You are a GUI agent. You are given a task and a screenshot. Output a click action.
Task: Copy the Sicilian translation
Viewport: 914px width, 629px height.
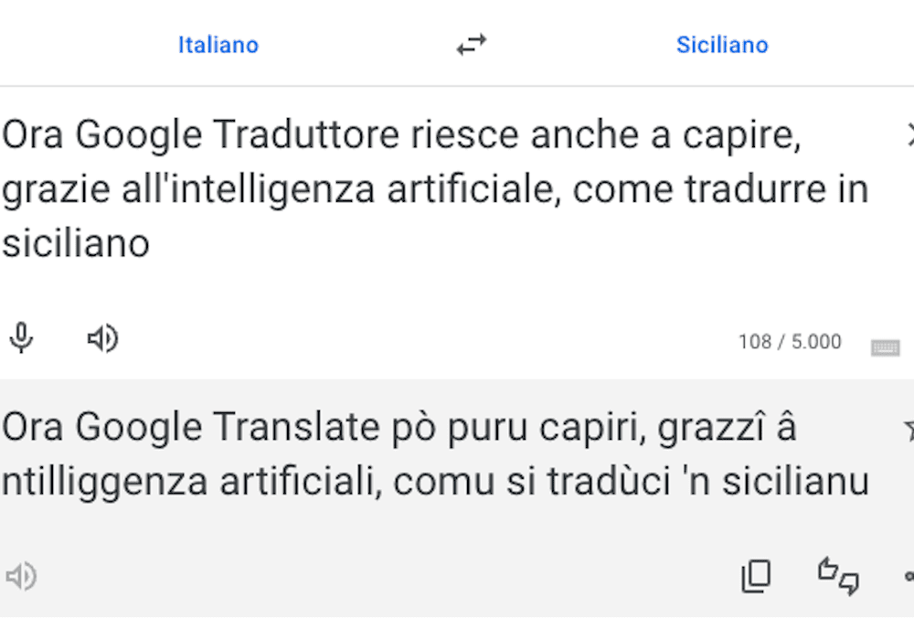tap(756, 576)
